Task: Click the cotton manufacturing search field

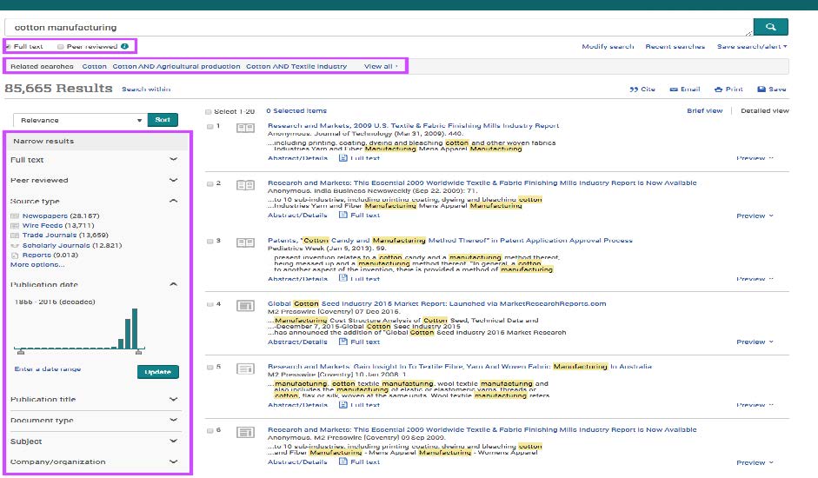Action: click(379, 27)
